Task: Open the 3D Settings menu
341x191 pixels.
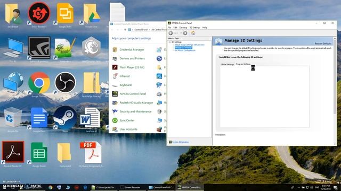Action: coord(194,28)
